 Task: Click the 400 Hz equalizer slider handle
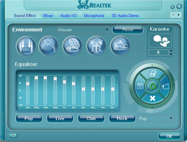(45, 78)
